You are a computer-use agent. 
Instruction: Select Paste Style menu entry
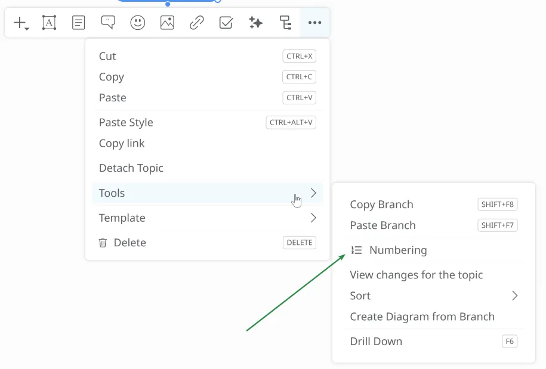pyautogui.click(x=126, y=123)
